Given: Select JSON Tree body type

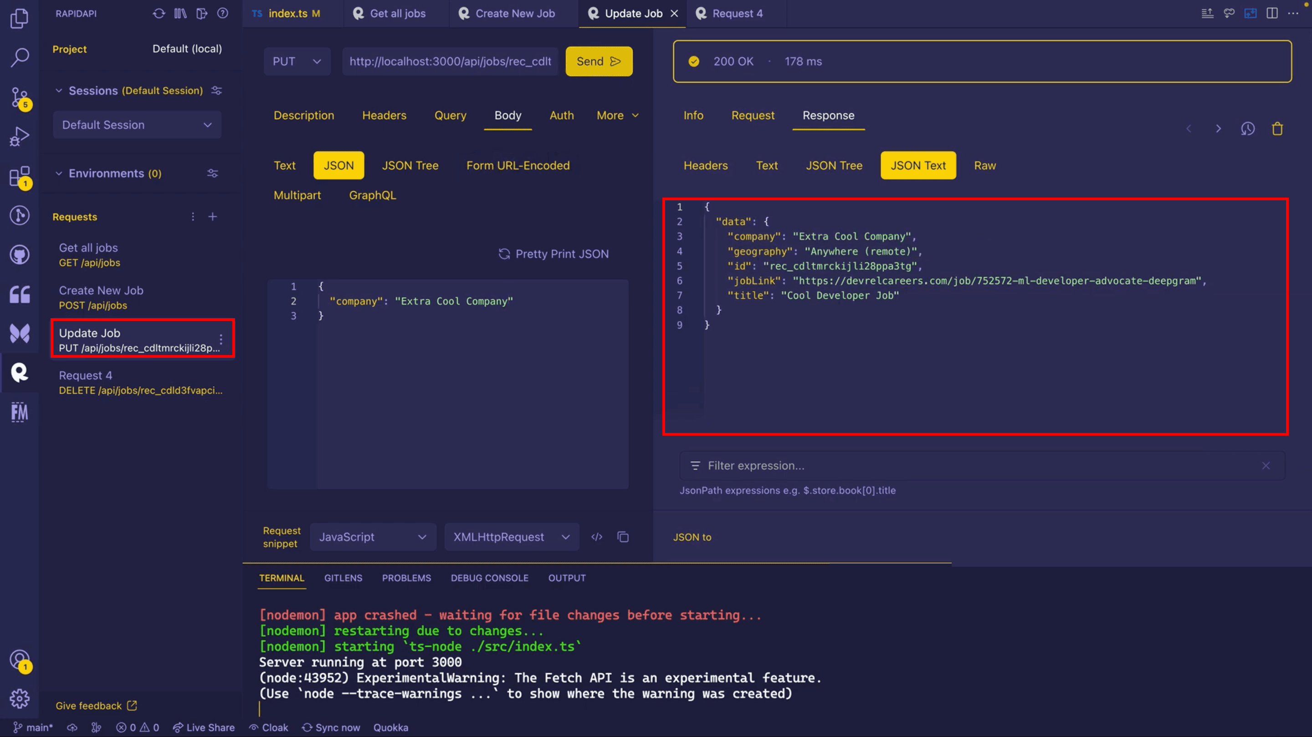Looking at the screenshot, I should pos(410,165).
